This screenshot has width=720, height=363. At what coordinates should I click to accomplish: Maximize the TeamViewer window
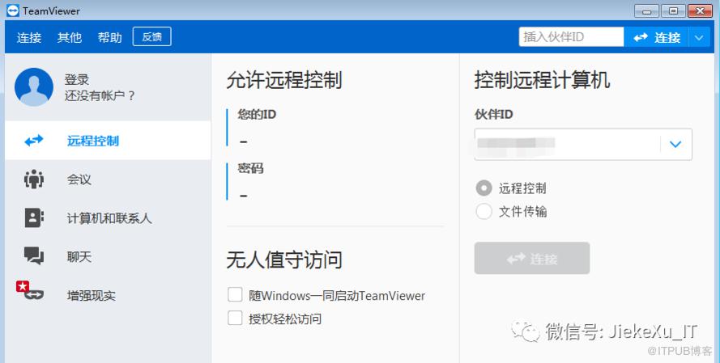click(x=673, y=11)
